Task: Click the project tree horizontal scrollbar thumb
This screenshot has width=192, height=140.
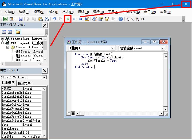Action: click(13, 64)
